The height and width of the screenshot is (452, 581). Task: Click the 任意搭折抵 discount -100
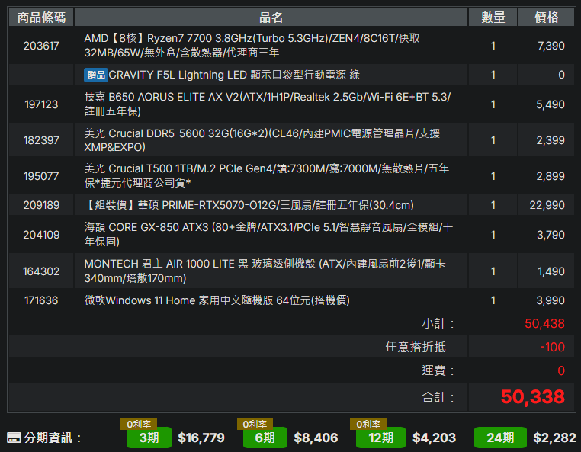point(552,347)
